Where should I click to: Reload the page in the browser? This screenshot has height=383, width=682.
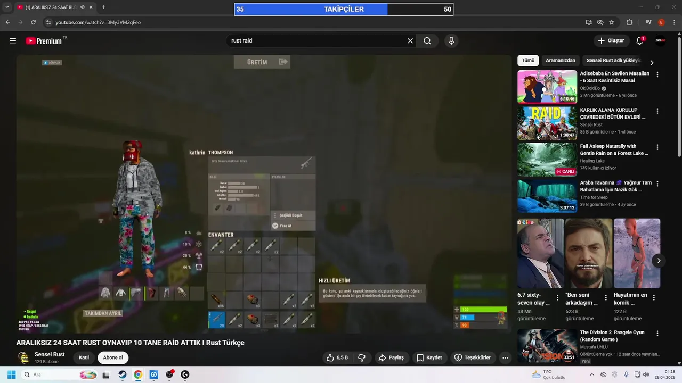(33, 22)
